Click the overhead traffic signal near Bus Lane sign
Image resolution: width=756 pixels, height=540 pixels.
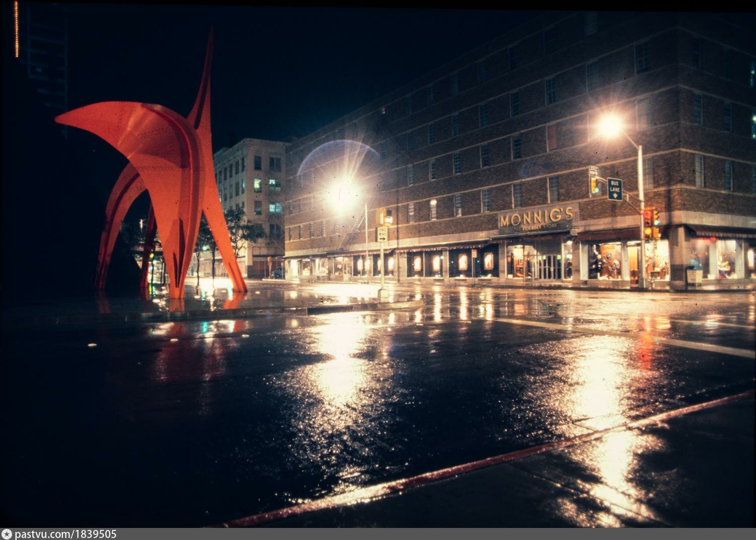click(595, 185)
